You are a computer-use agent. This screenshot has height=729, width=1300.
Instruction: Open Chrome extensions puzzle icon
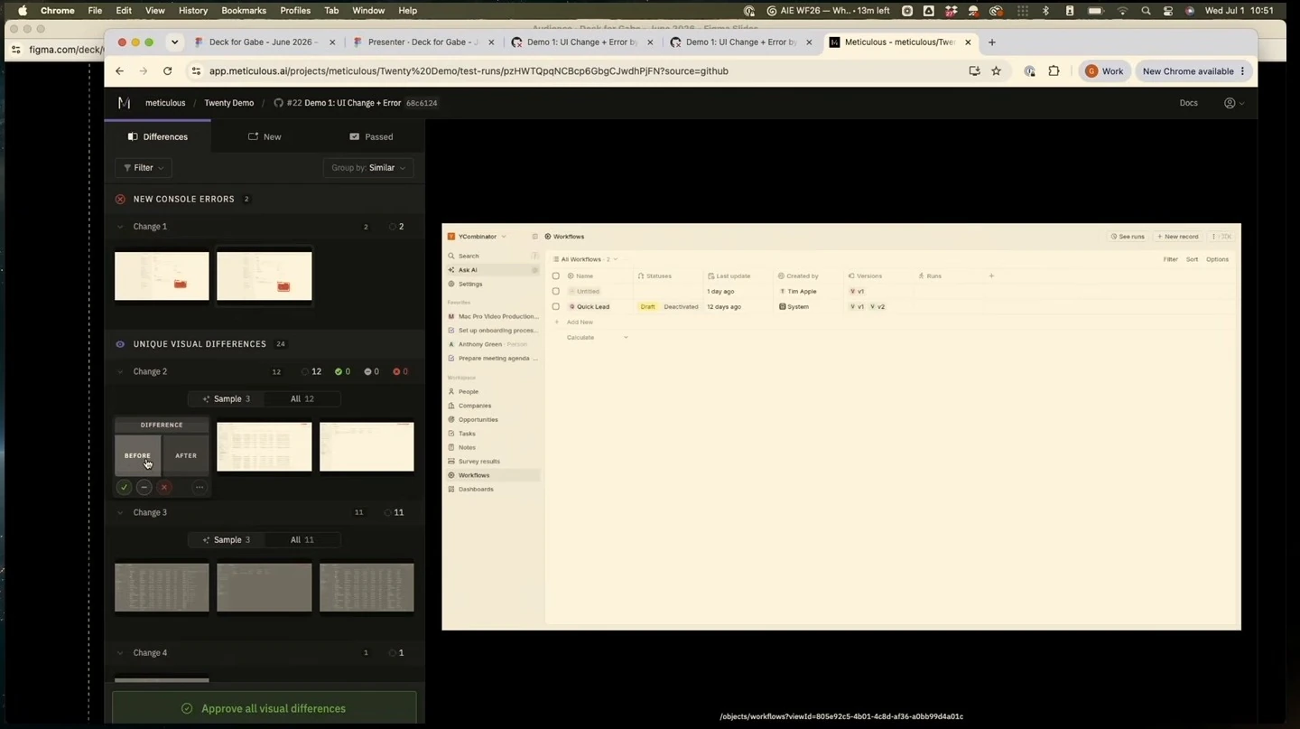click(x=1054, y=70)
